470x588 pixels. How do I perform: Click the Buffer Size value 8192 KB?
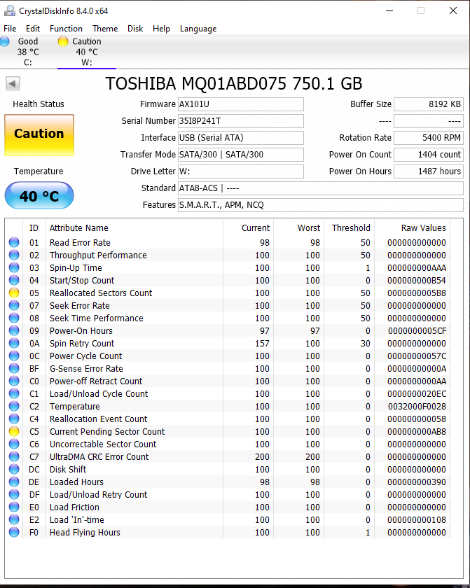(x=429, y=104)
